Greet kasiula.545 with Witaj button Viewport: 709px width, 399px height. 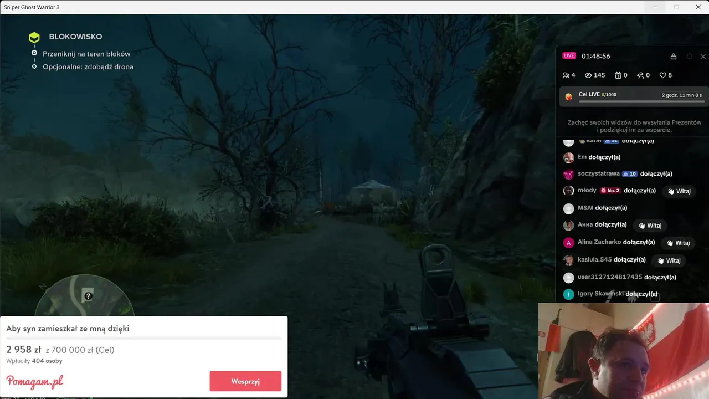click(x=669, y=260)
